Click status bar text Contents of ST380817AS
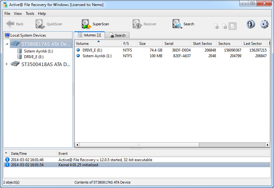Viewport: 274px width, 188px height. tap(103, 182)
